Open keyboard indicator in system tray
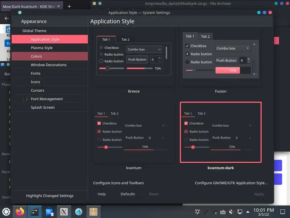 coord(223,212)
